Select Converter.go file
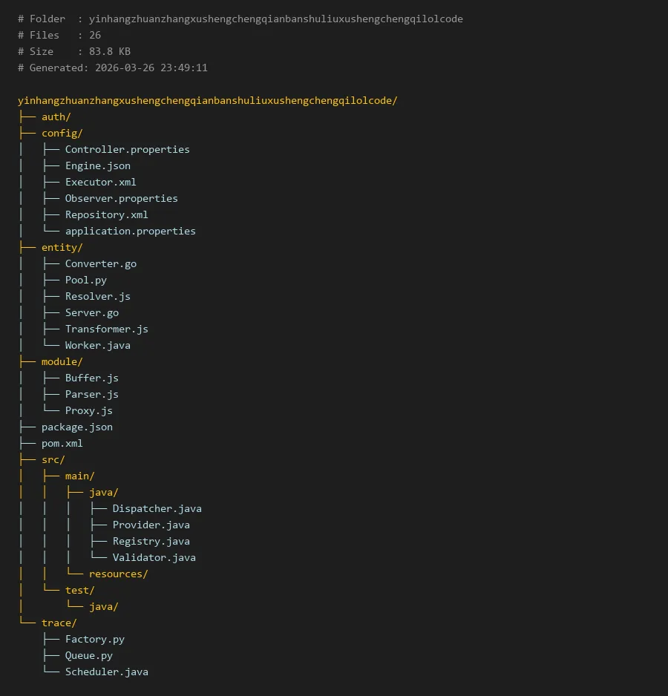 [100, 263]
